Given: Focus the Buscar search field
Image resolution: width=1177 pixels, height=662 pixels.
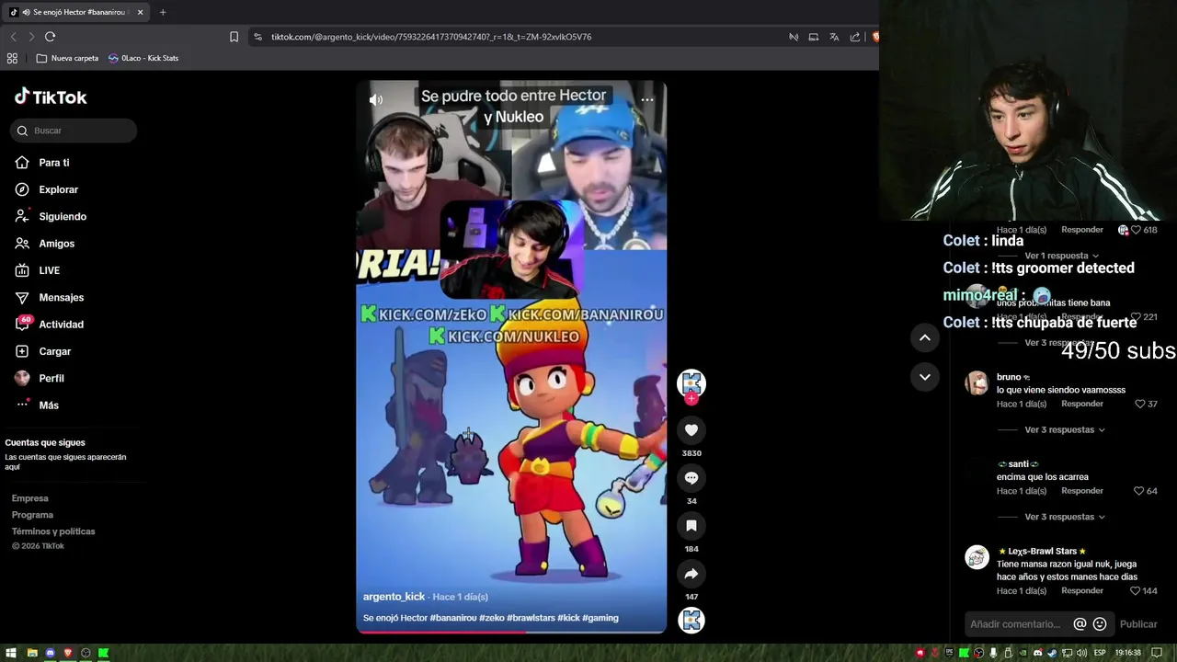Looking at the screenshot, I should point(74,131).
